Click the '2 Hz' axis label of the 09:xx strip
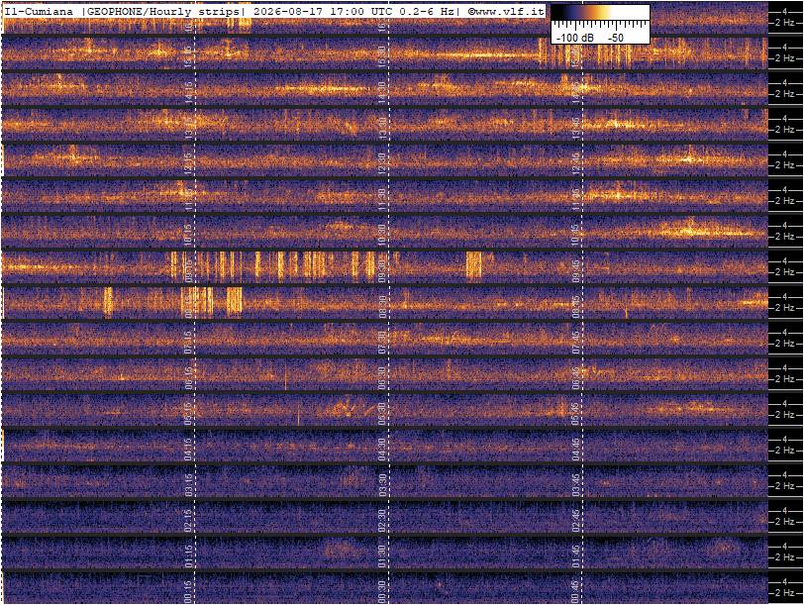 pos(785,272)
